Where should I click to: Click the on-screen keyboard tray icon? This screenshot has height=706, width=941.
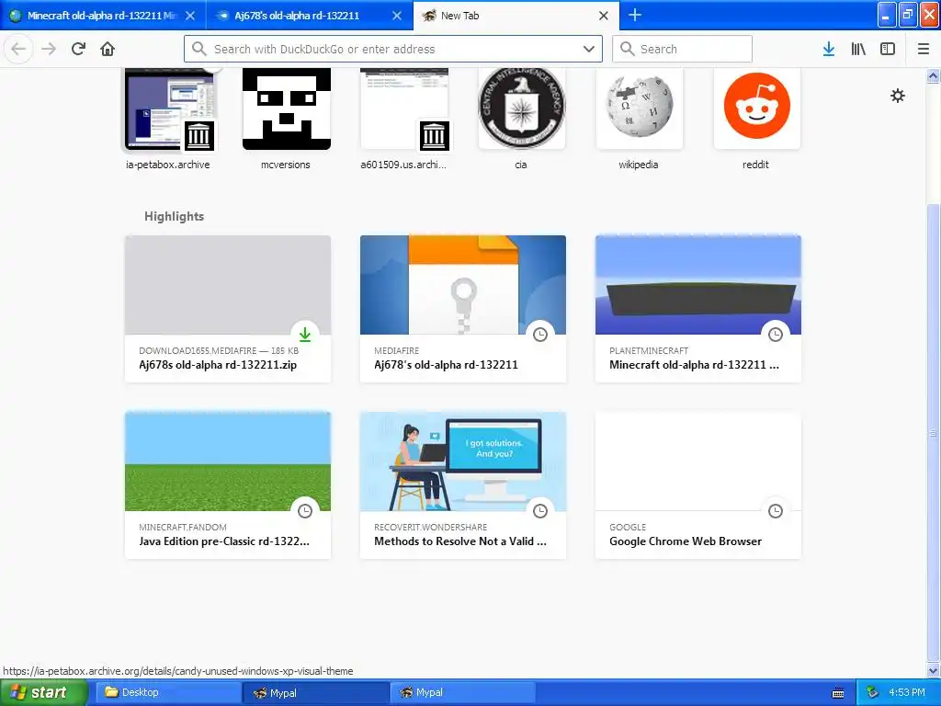(x=838, y=693)
